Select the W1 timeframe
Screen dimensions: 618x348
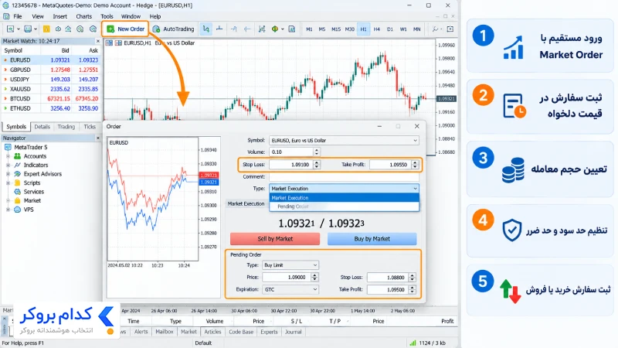click(x=403, y=29)
